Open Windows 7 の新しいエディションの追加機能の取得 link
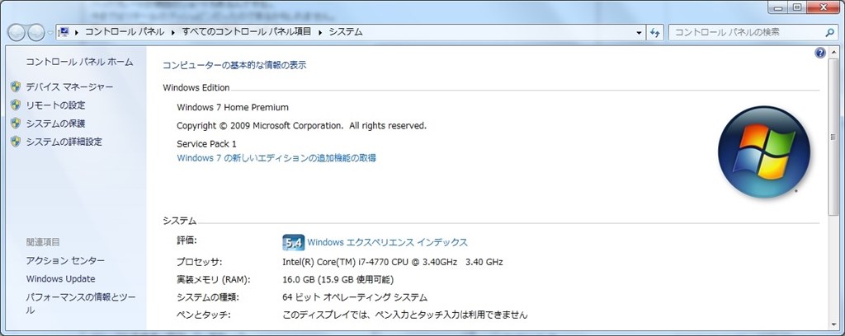The height and width of the screenshot is (336, 845). pos(276,158)
